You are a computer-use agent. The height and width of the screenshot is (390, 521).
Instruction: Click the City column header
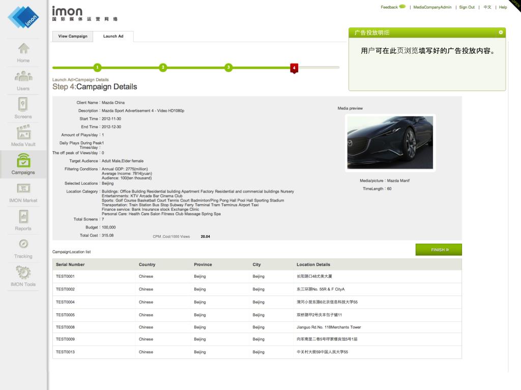256,265
